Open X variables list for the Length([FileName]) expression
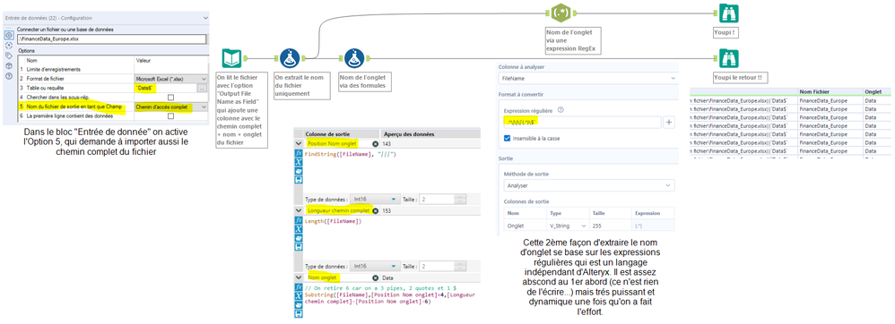This screenshot has width=895, height=324. [x=299, y=229]
